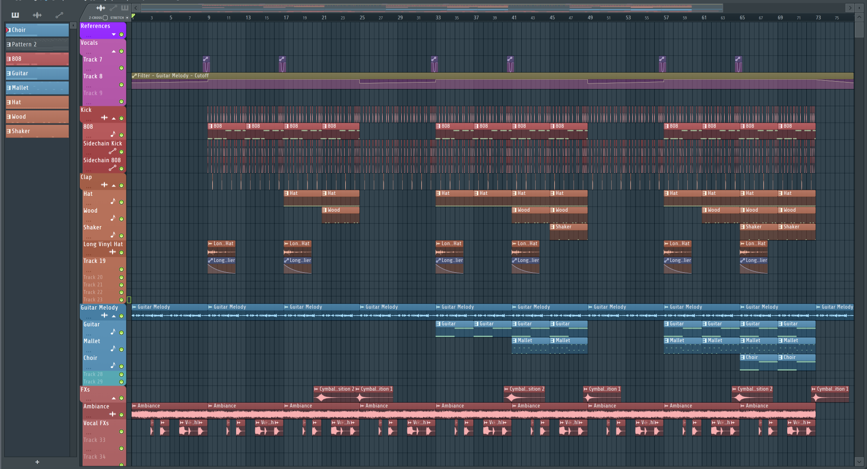
Task: Select the audio clip mode icon in playlist header
Action: click(100, 8)
